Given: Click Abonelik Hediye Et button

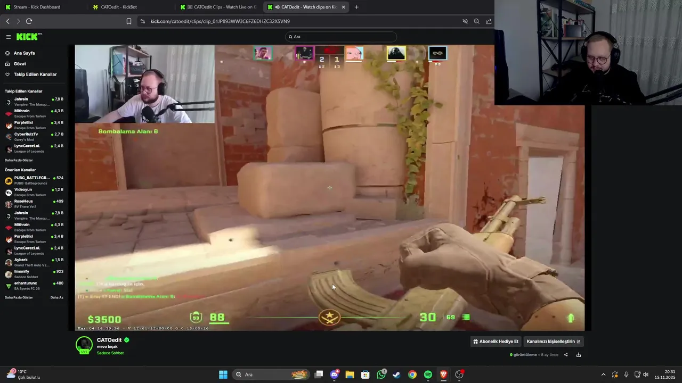Looking at the screenshot, I should [496, 342].
